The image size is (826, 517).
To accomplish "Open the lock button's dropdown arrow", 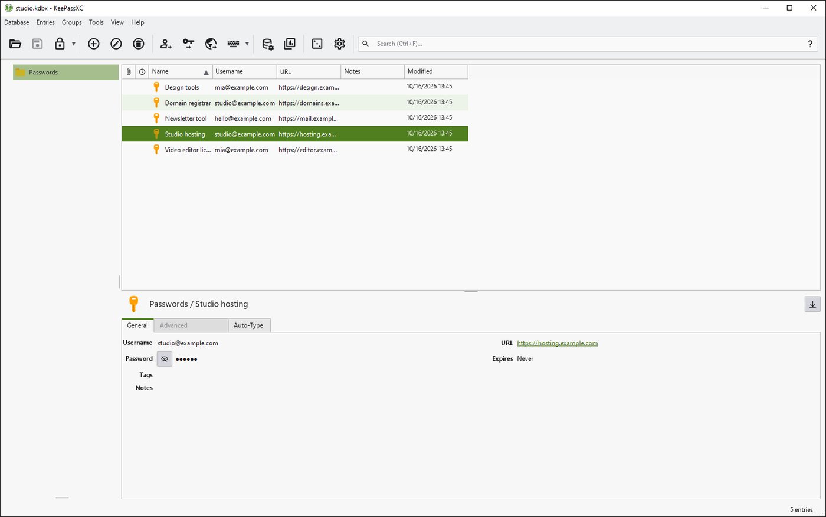I will point(74,44).
